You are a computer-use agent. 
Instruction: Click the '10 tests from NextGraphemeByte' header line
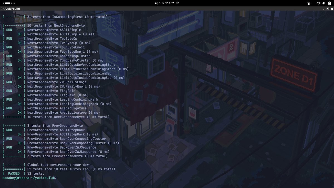pos(43,26)
